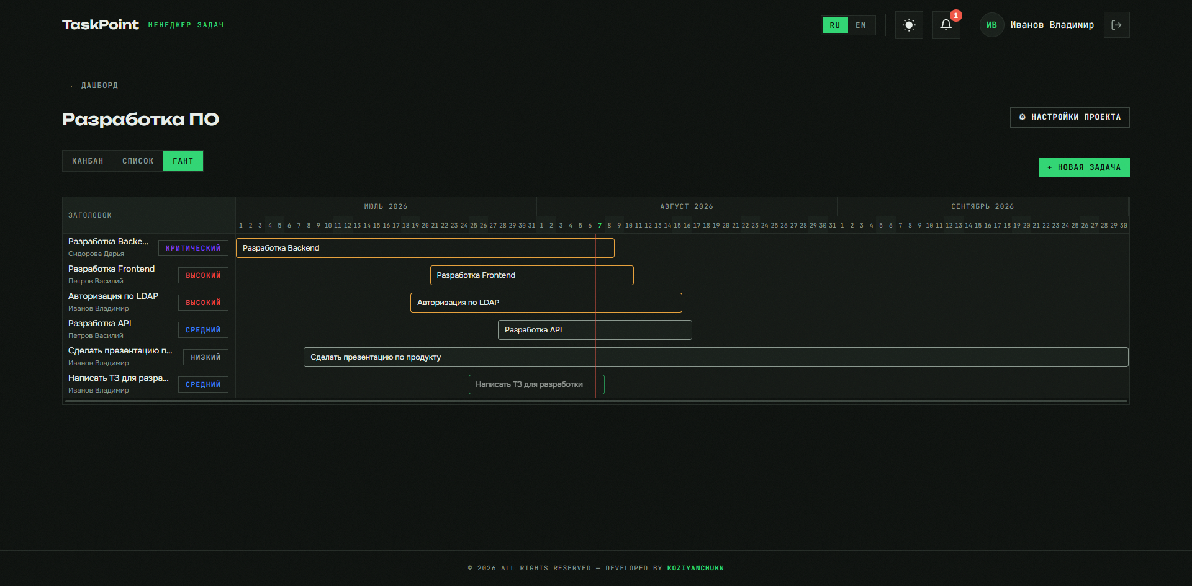Select the Разработка Backend Gantt bar

pos(425,248)
